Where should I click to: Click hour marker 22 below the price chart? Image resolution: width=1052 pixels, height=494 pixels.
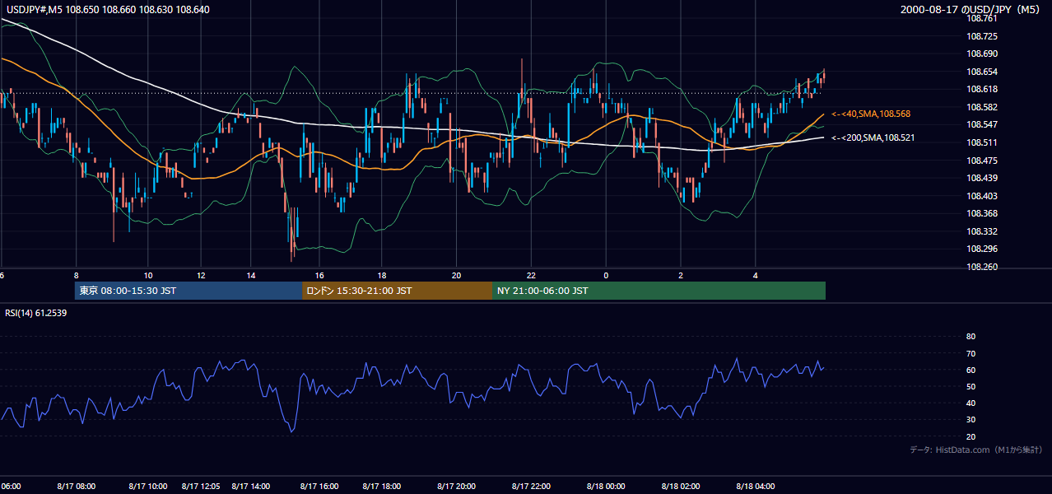(x=532, y=275)
